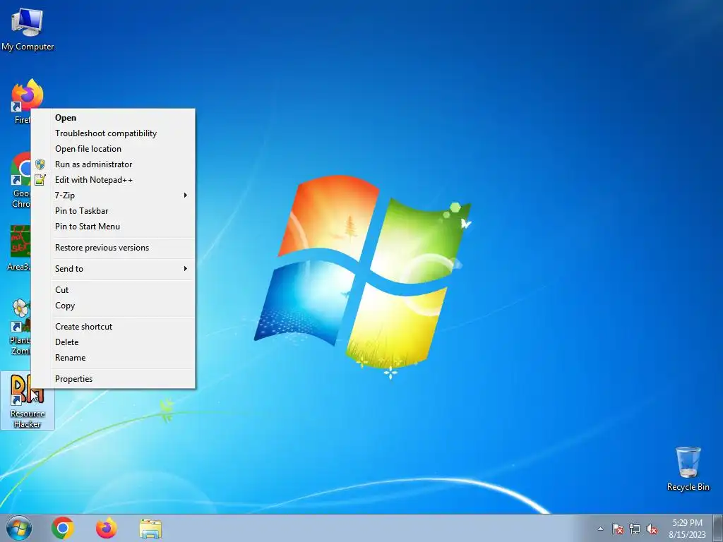This screenshot has height=542, width=723.
Task: Choose Troubleshoot compatibility
Action: coord(114,133)
